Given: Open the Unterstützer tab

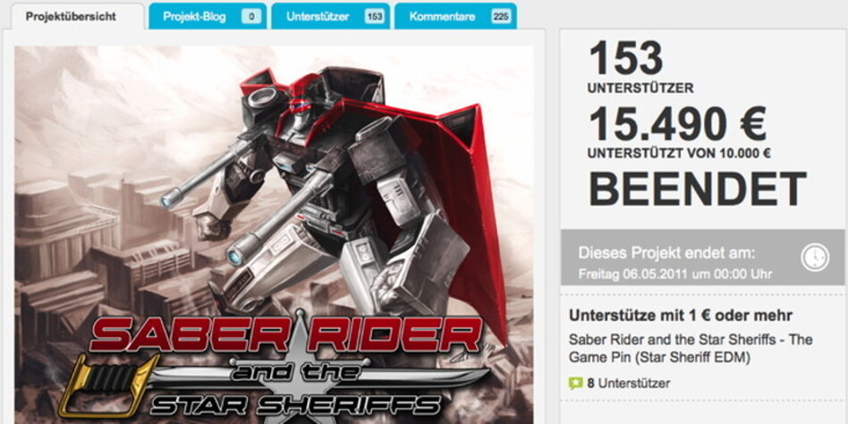Looking at the screenshot, I should pos(330,16).
